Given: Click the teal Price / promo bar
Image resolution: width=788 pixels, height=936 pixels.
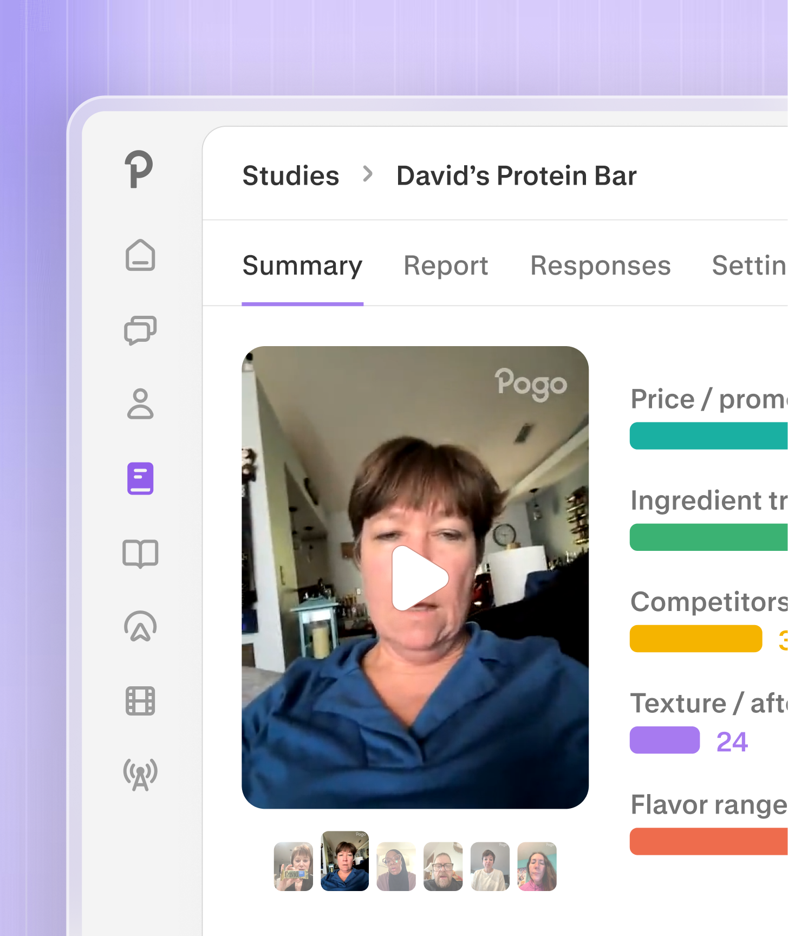Looking at the screenshot, I should click(x=709, y=435).
